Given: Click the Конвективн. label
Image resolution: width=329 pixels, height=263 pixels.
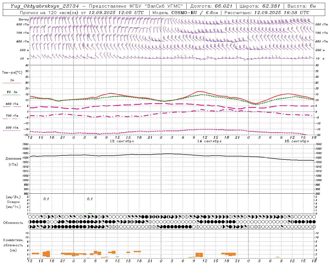Looking at the screenshot, I should point(13,240).
